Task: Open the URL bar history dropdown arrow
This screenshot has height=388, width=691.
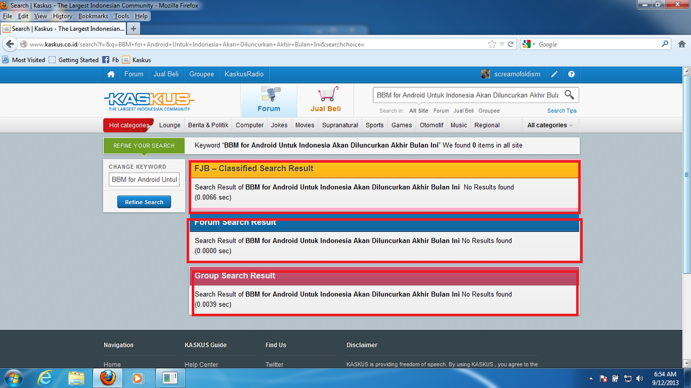Action: pos(502,44)
